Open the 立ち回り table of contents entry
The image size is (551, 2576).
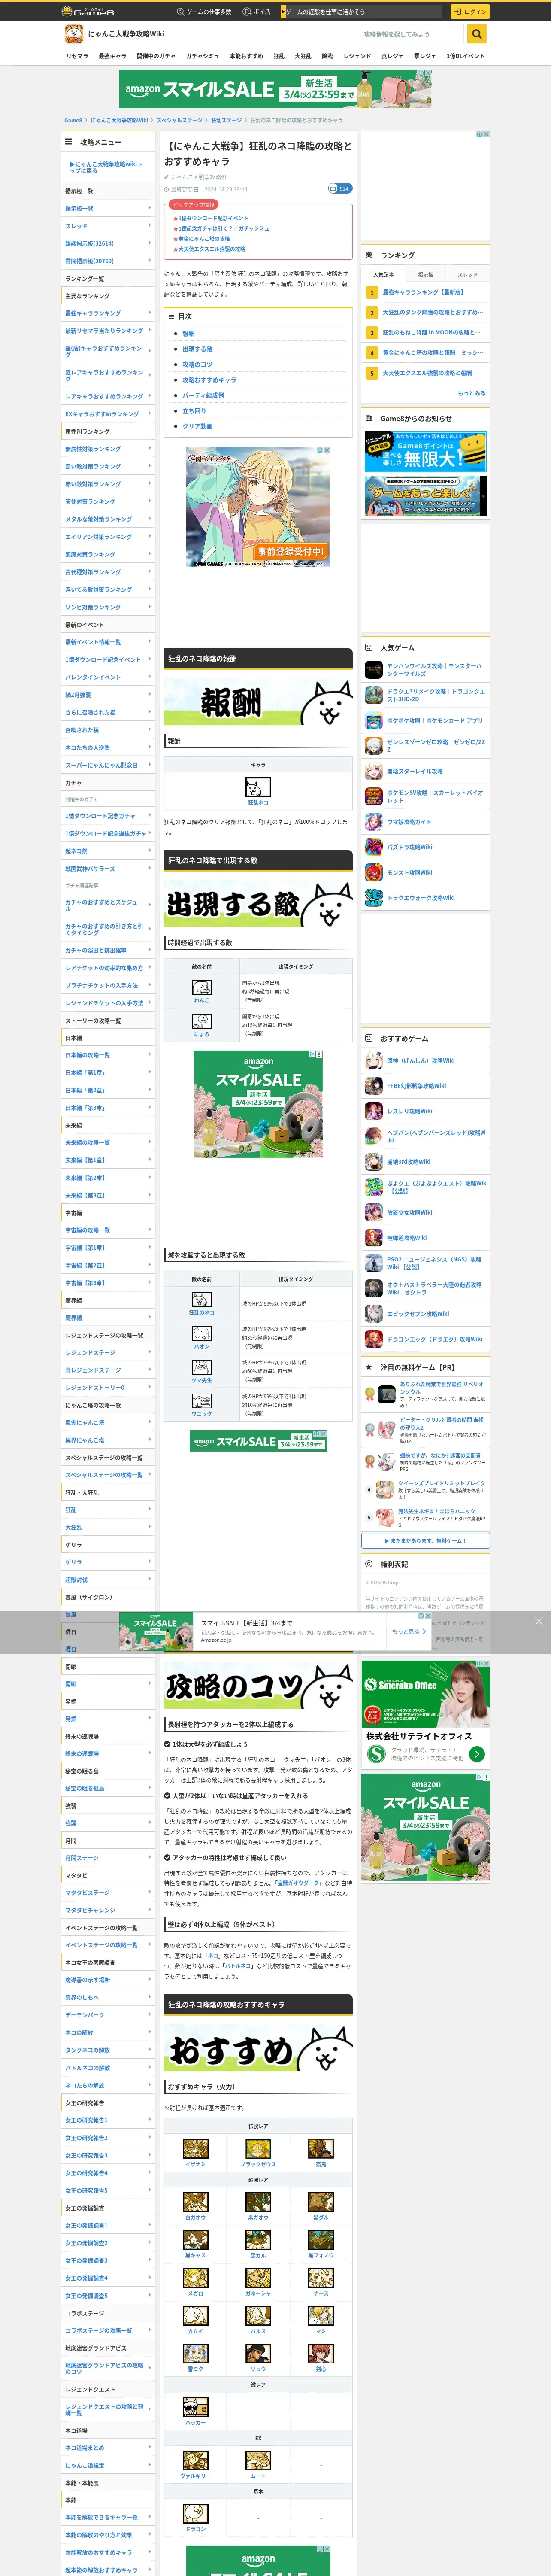point(194,410)
